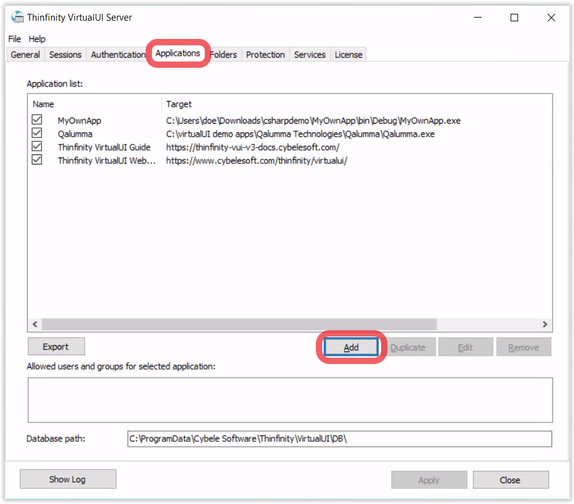Uncheck the MyOwnApp checkbox
Viewport: 574px width, 504px height.
click(37, 120)
